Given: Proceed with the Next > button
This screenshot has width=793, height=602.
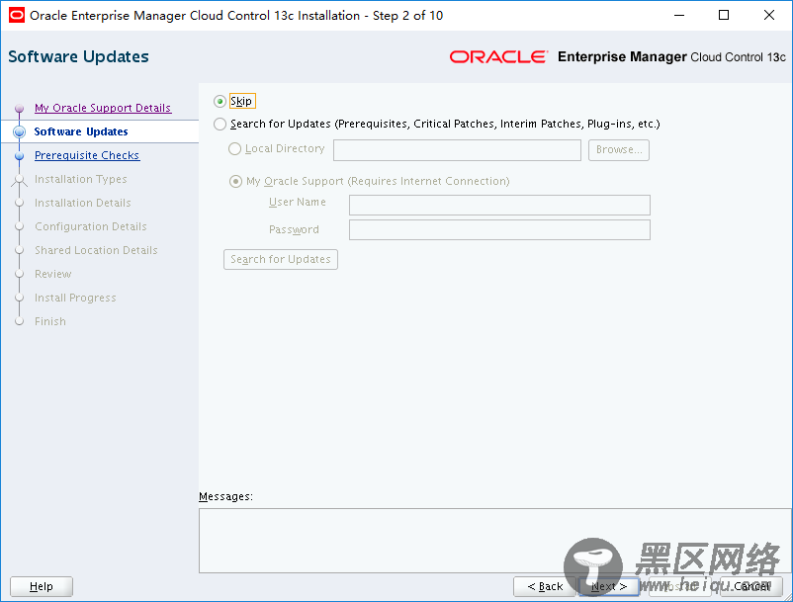Looking at the screenshot, I should [609, 586].
